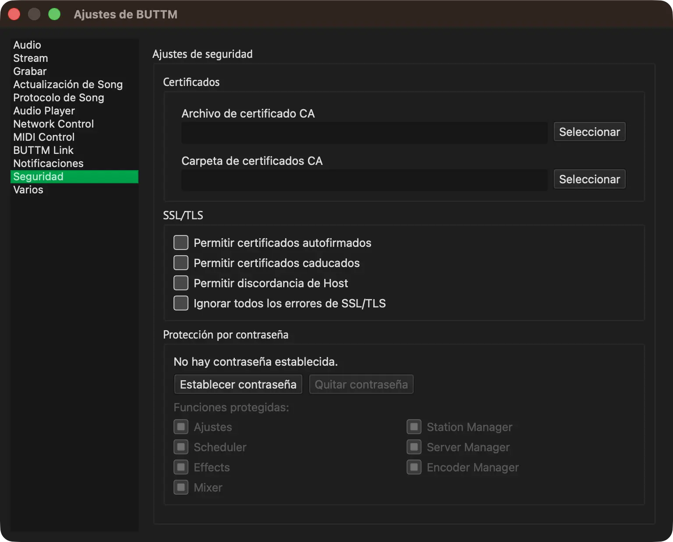Select BUTTM Link in the sidebar
673x542 pixels.
[74, 150]
